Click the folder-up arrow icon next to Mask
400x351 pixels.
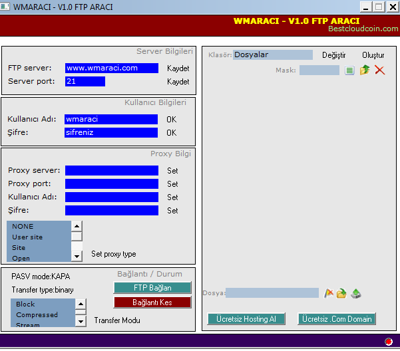point(365,70)
